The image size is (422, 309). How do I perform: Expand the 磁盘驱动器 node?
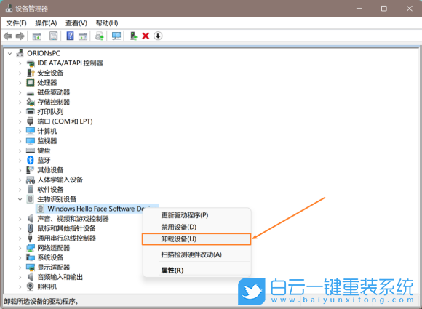pyautogui.click(x=20, y=92)
